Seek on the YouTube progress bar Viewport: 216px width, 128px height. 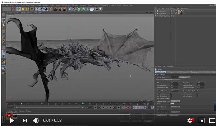(110, 115)
